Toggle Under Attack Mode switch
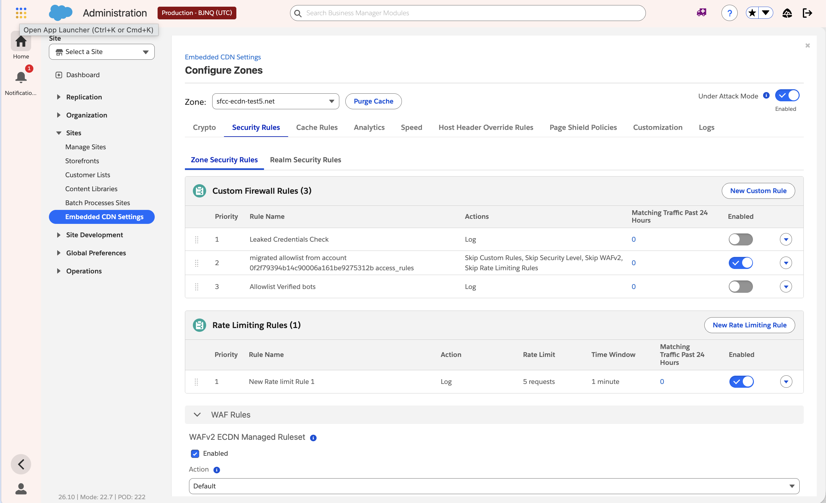Image resolution: width=826 pixels, height=503 pixels. pos(787,96)
